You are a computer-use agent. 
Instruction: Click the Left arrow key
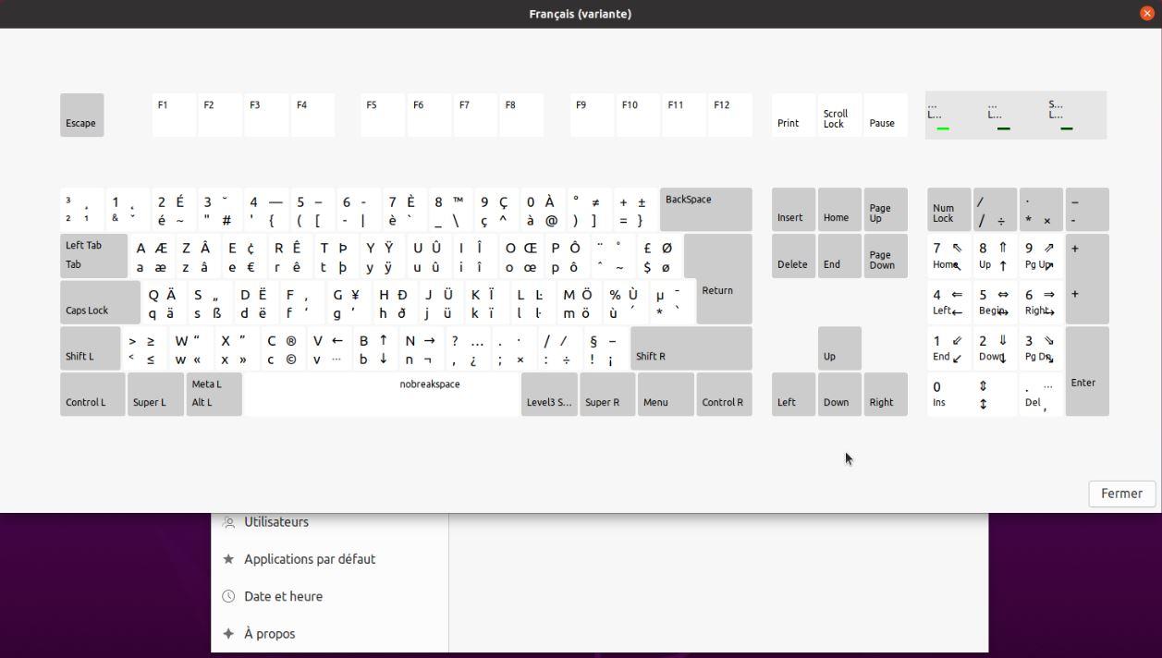(794, 395)
